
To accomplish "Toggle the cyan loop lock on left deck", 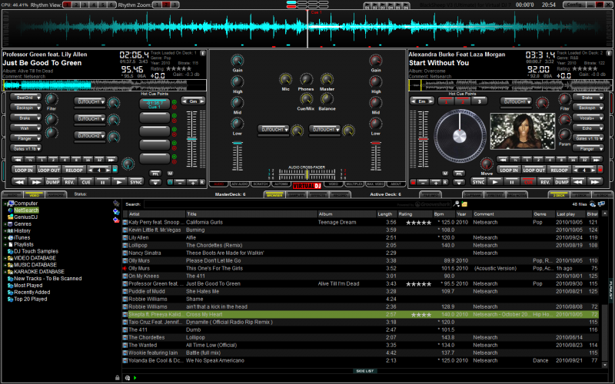I will point(115,170).
